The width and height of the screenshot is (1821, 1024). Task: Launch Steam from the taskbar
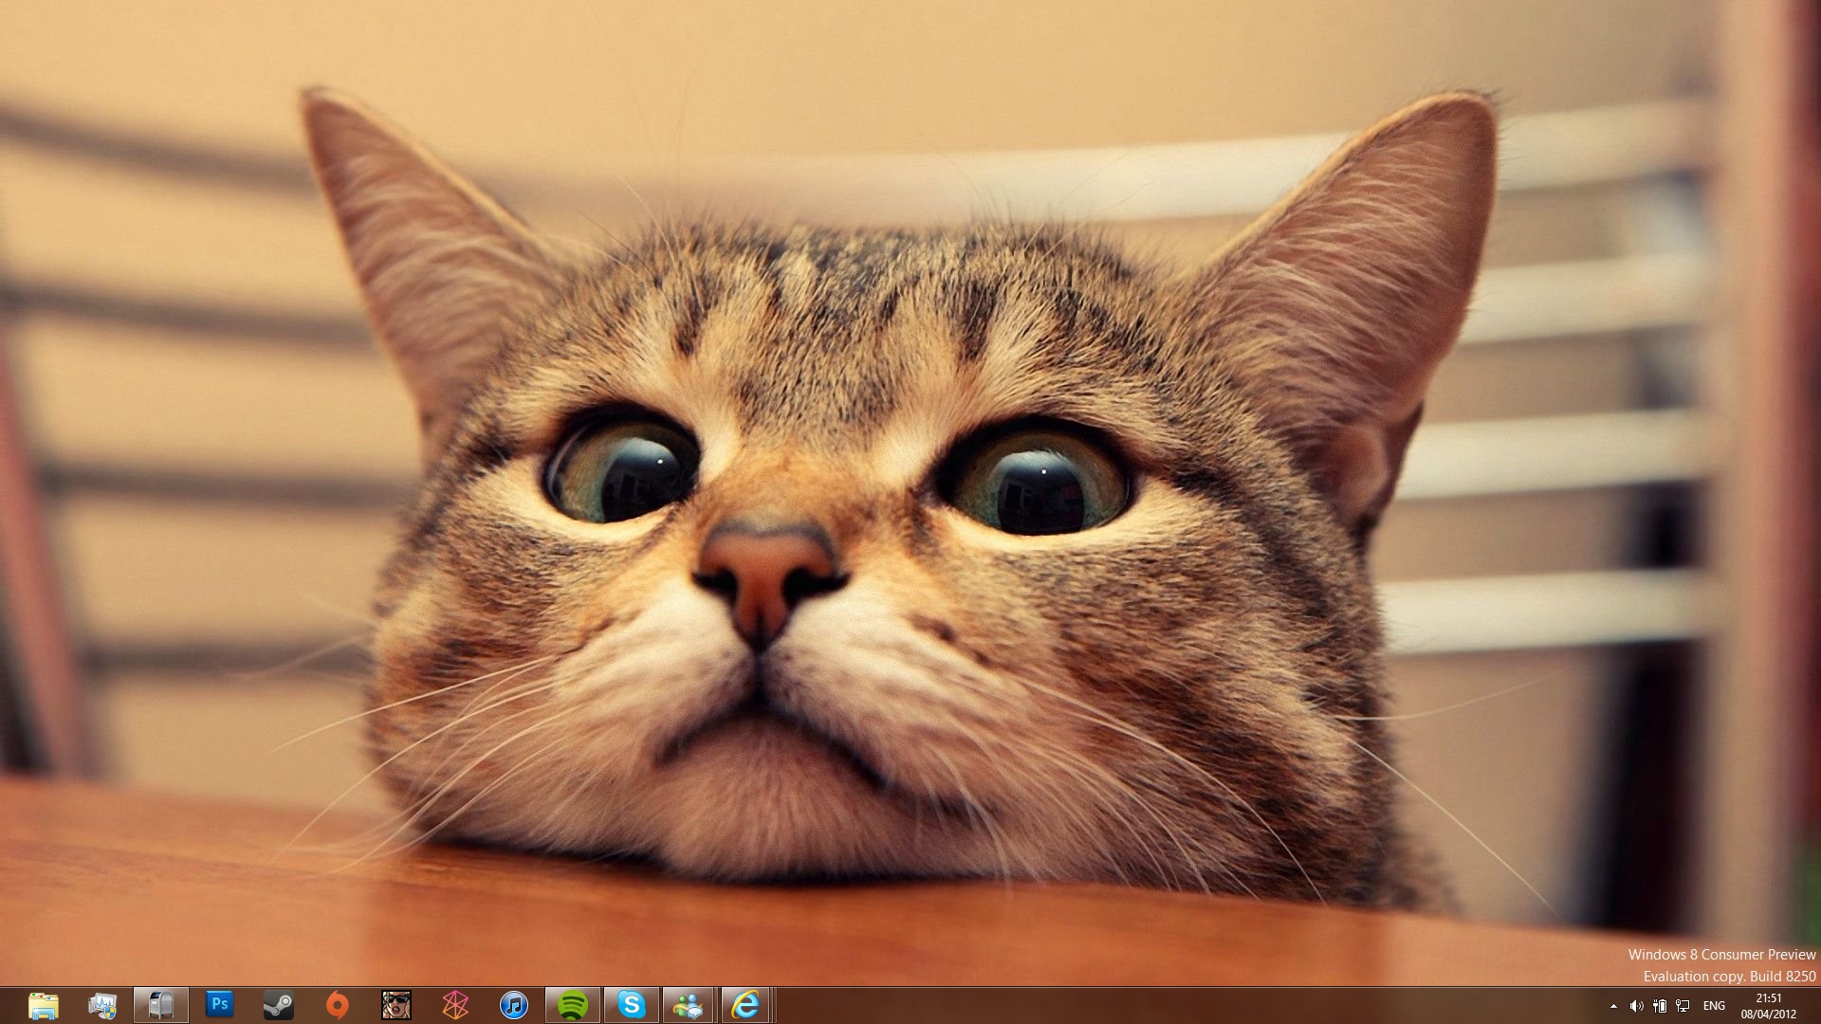click(279, 1005)
